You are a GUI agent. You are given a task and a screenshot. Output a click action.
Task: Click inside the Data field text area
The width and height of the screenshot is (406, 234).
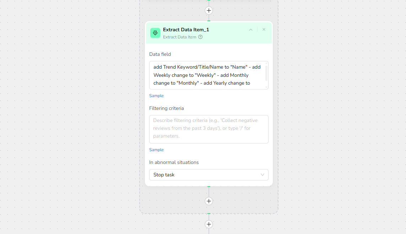(x=206, y=75)
